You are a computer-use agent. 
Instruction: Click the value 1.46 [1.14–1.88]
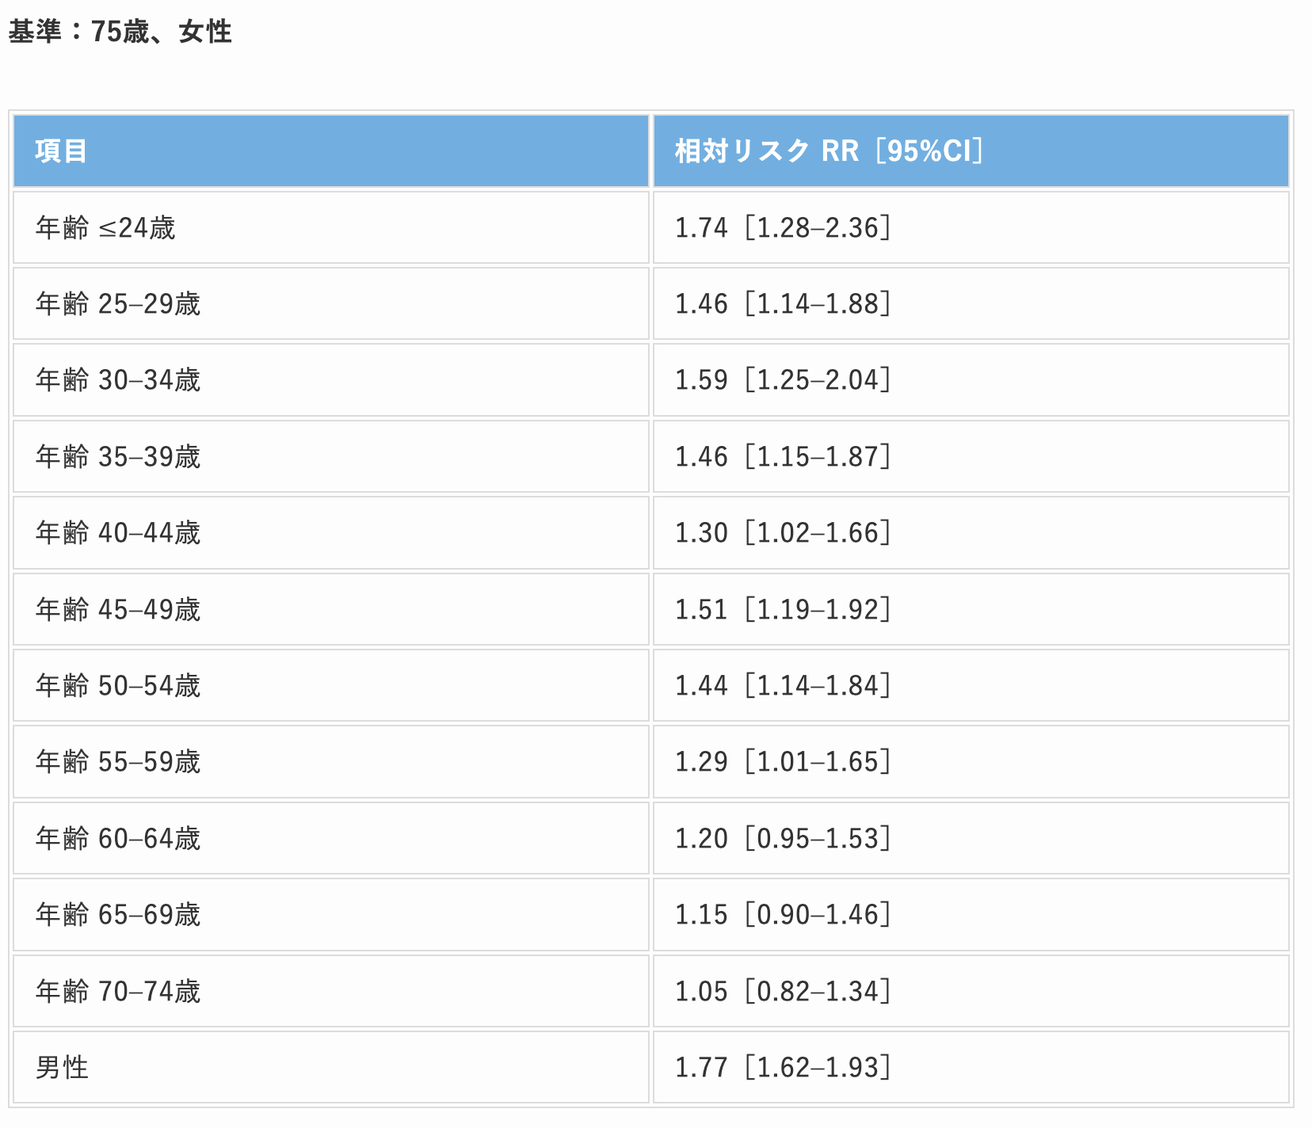pyautogui.click(x=782, y=304)
